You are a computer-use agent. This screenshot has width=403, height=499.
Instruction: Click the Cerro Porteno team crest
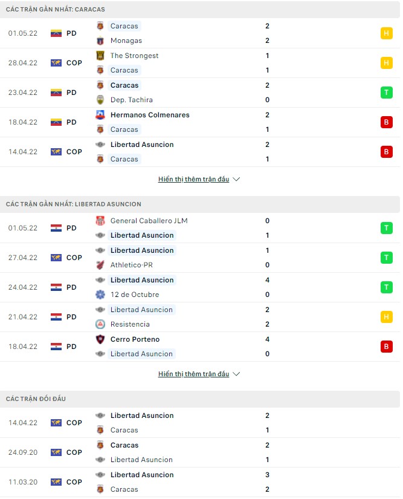[x=102, y=339]
